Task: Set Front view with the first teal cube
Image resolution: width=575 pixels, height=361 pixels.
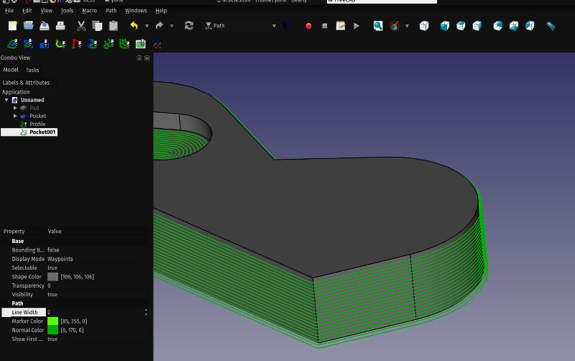Action: 445,26
